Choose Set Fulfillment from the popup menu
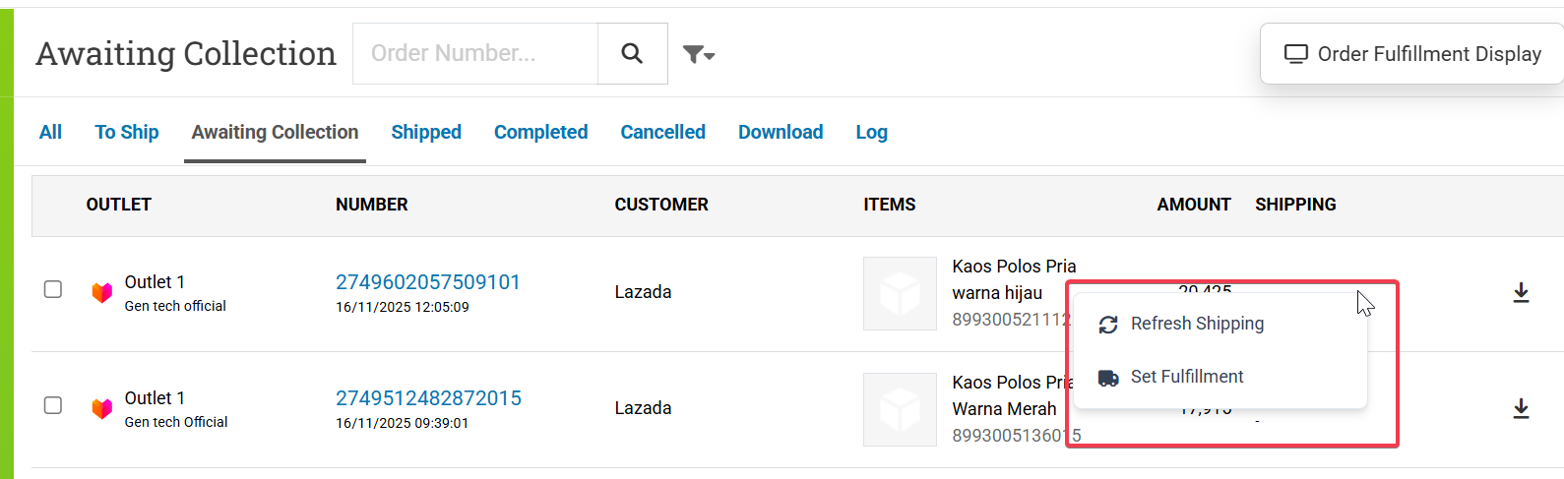Image resolution: width=1564 pixels, height=479 pixels. [x=1186, y=377]
